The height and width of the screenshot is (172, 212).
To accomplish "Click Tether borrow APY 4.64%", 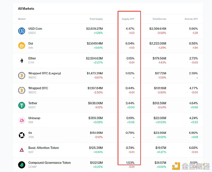I will [x=193, y=103].
